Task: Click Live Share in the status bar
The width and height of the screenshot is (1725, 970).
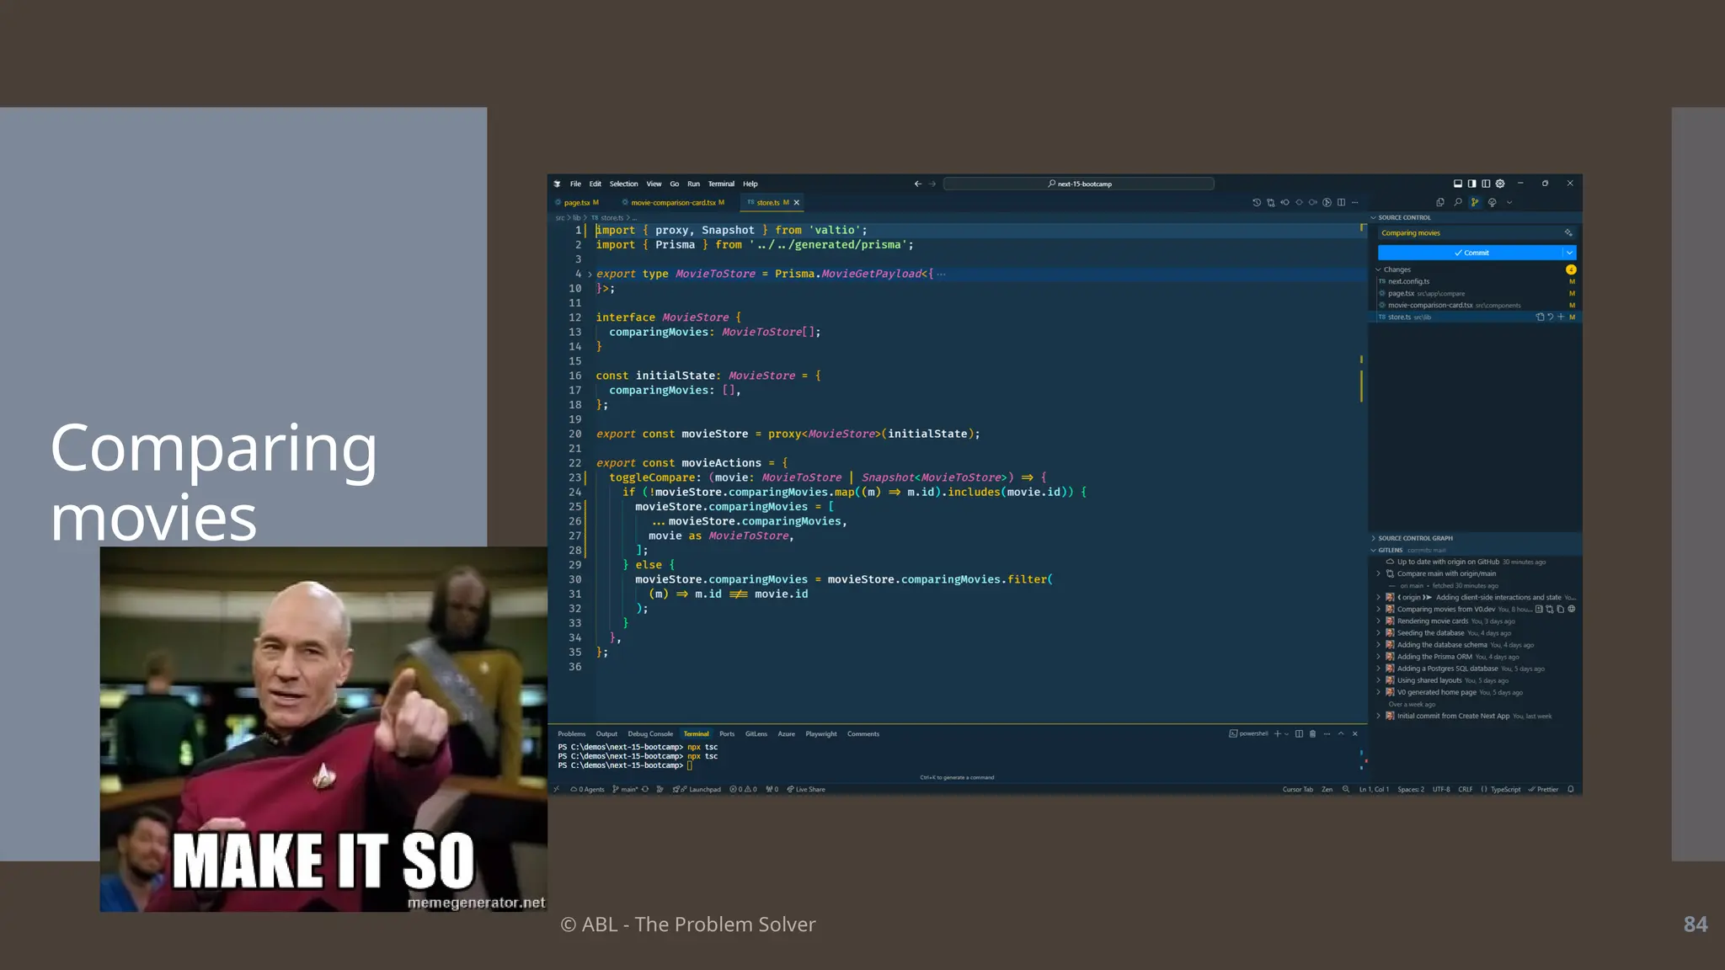Action: [x=806, y=790]
